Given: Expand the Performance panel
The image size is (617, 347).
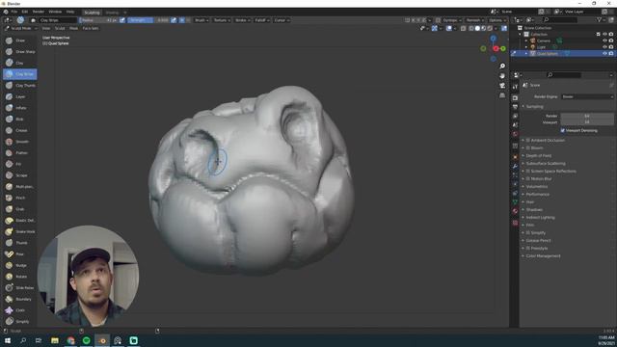Looking at the screenshot, I should click(537, 195).
